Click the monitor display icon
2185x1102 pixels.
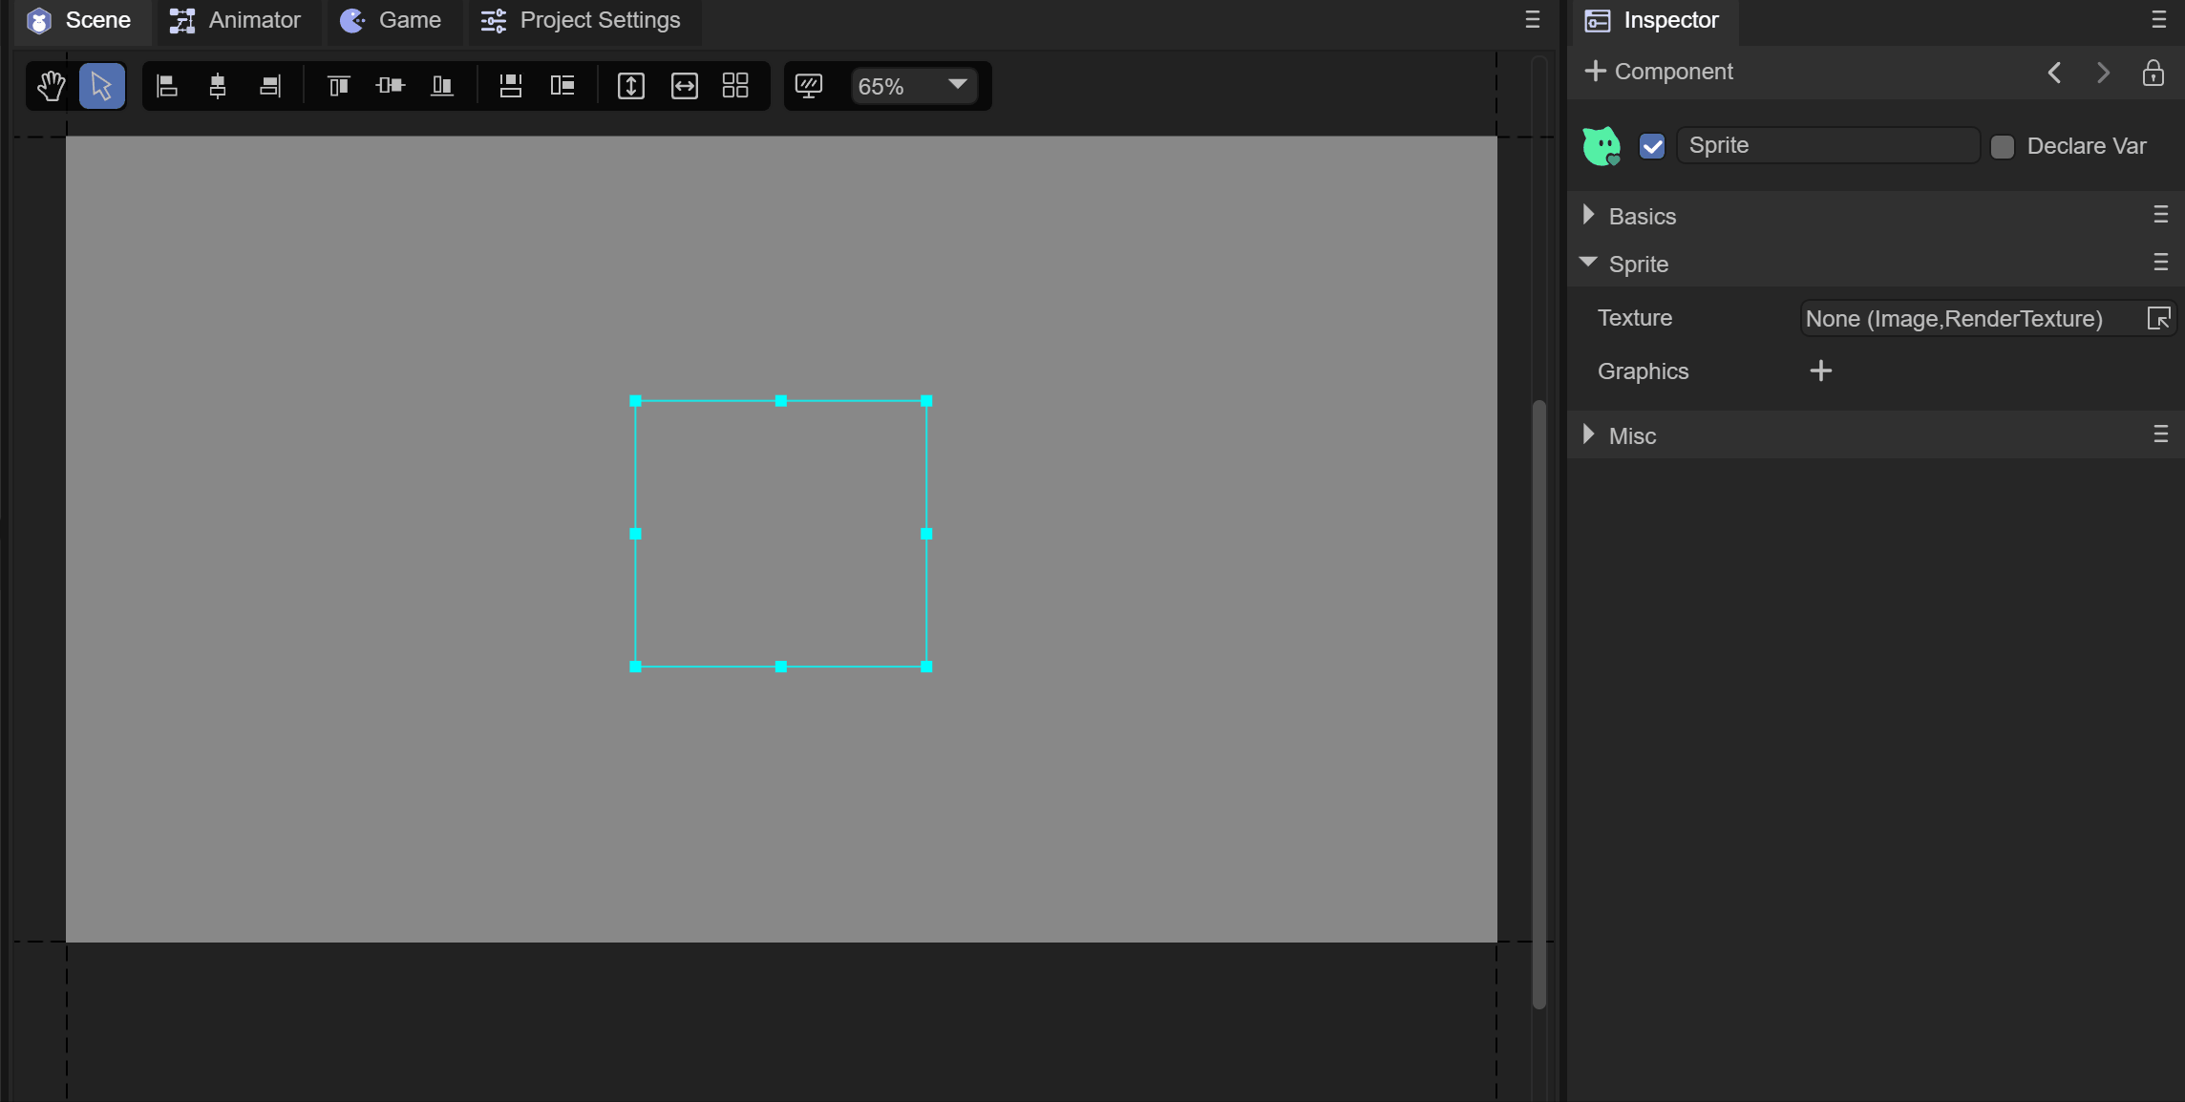[809, 86]
